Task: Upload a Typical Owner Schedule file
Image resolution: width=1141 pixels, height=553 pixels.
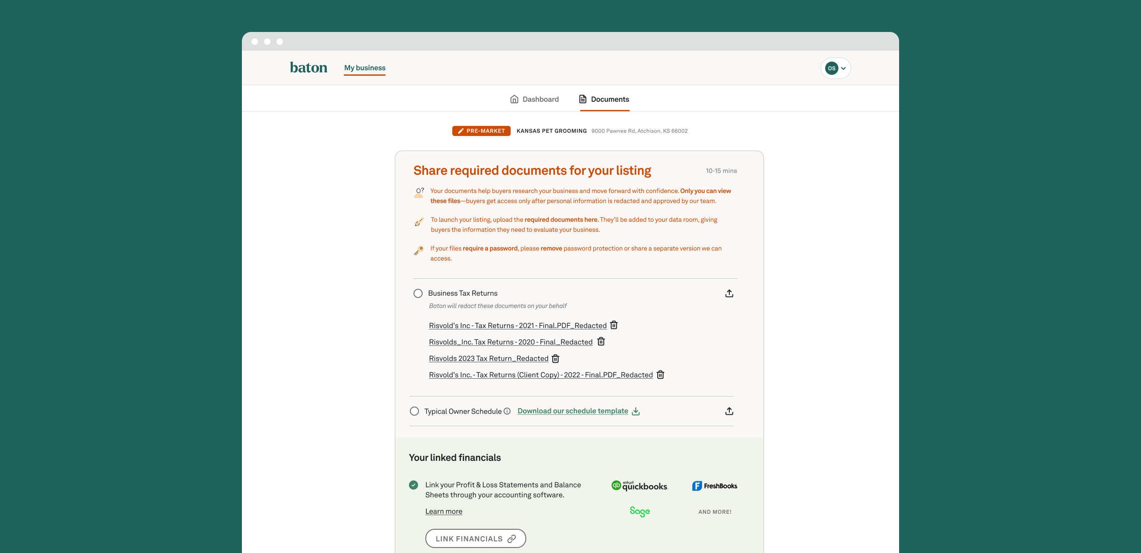Action: click(729, 411)
